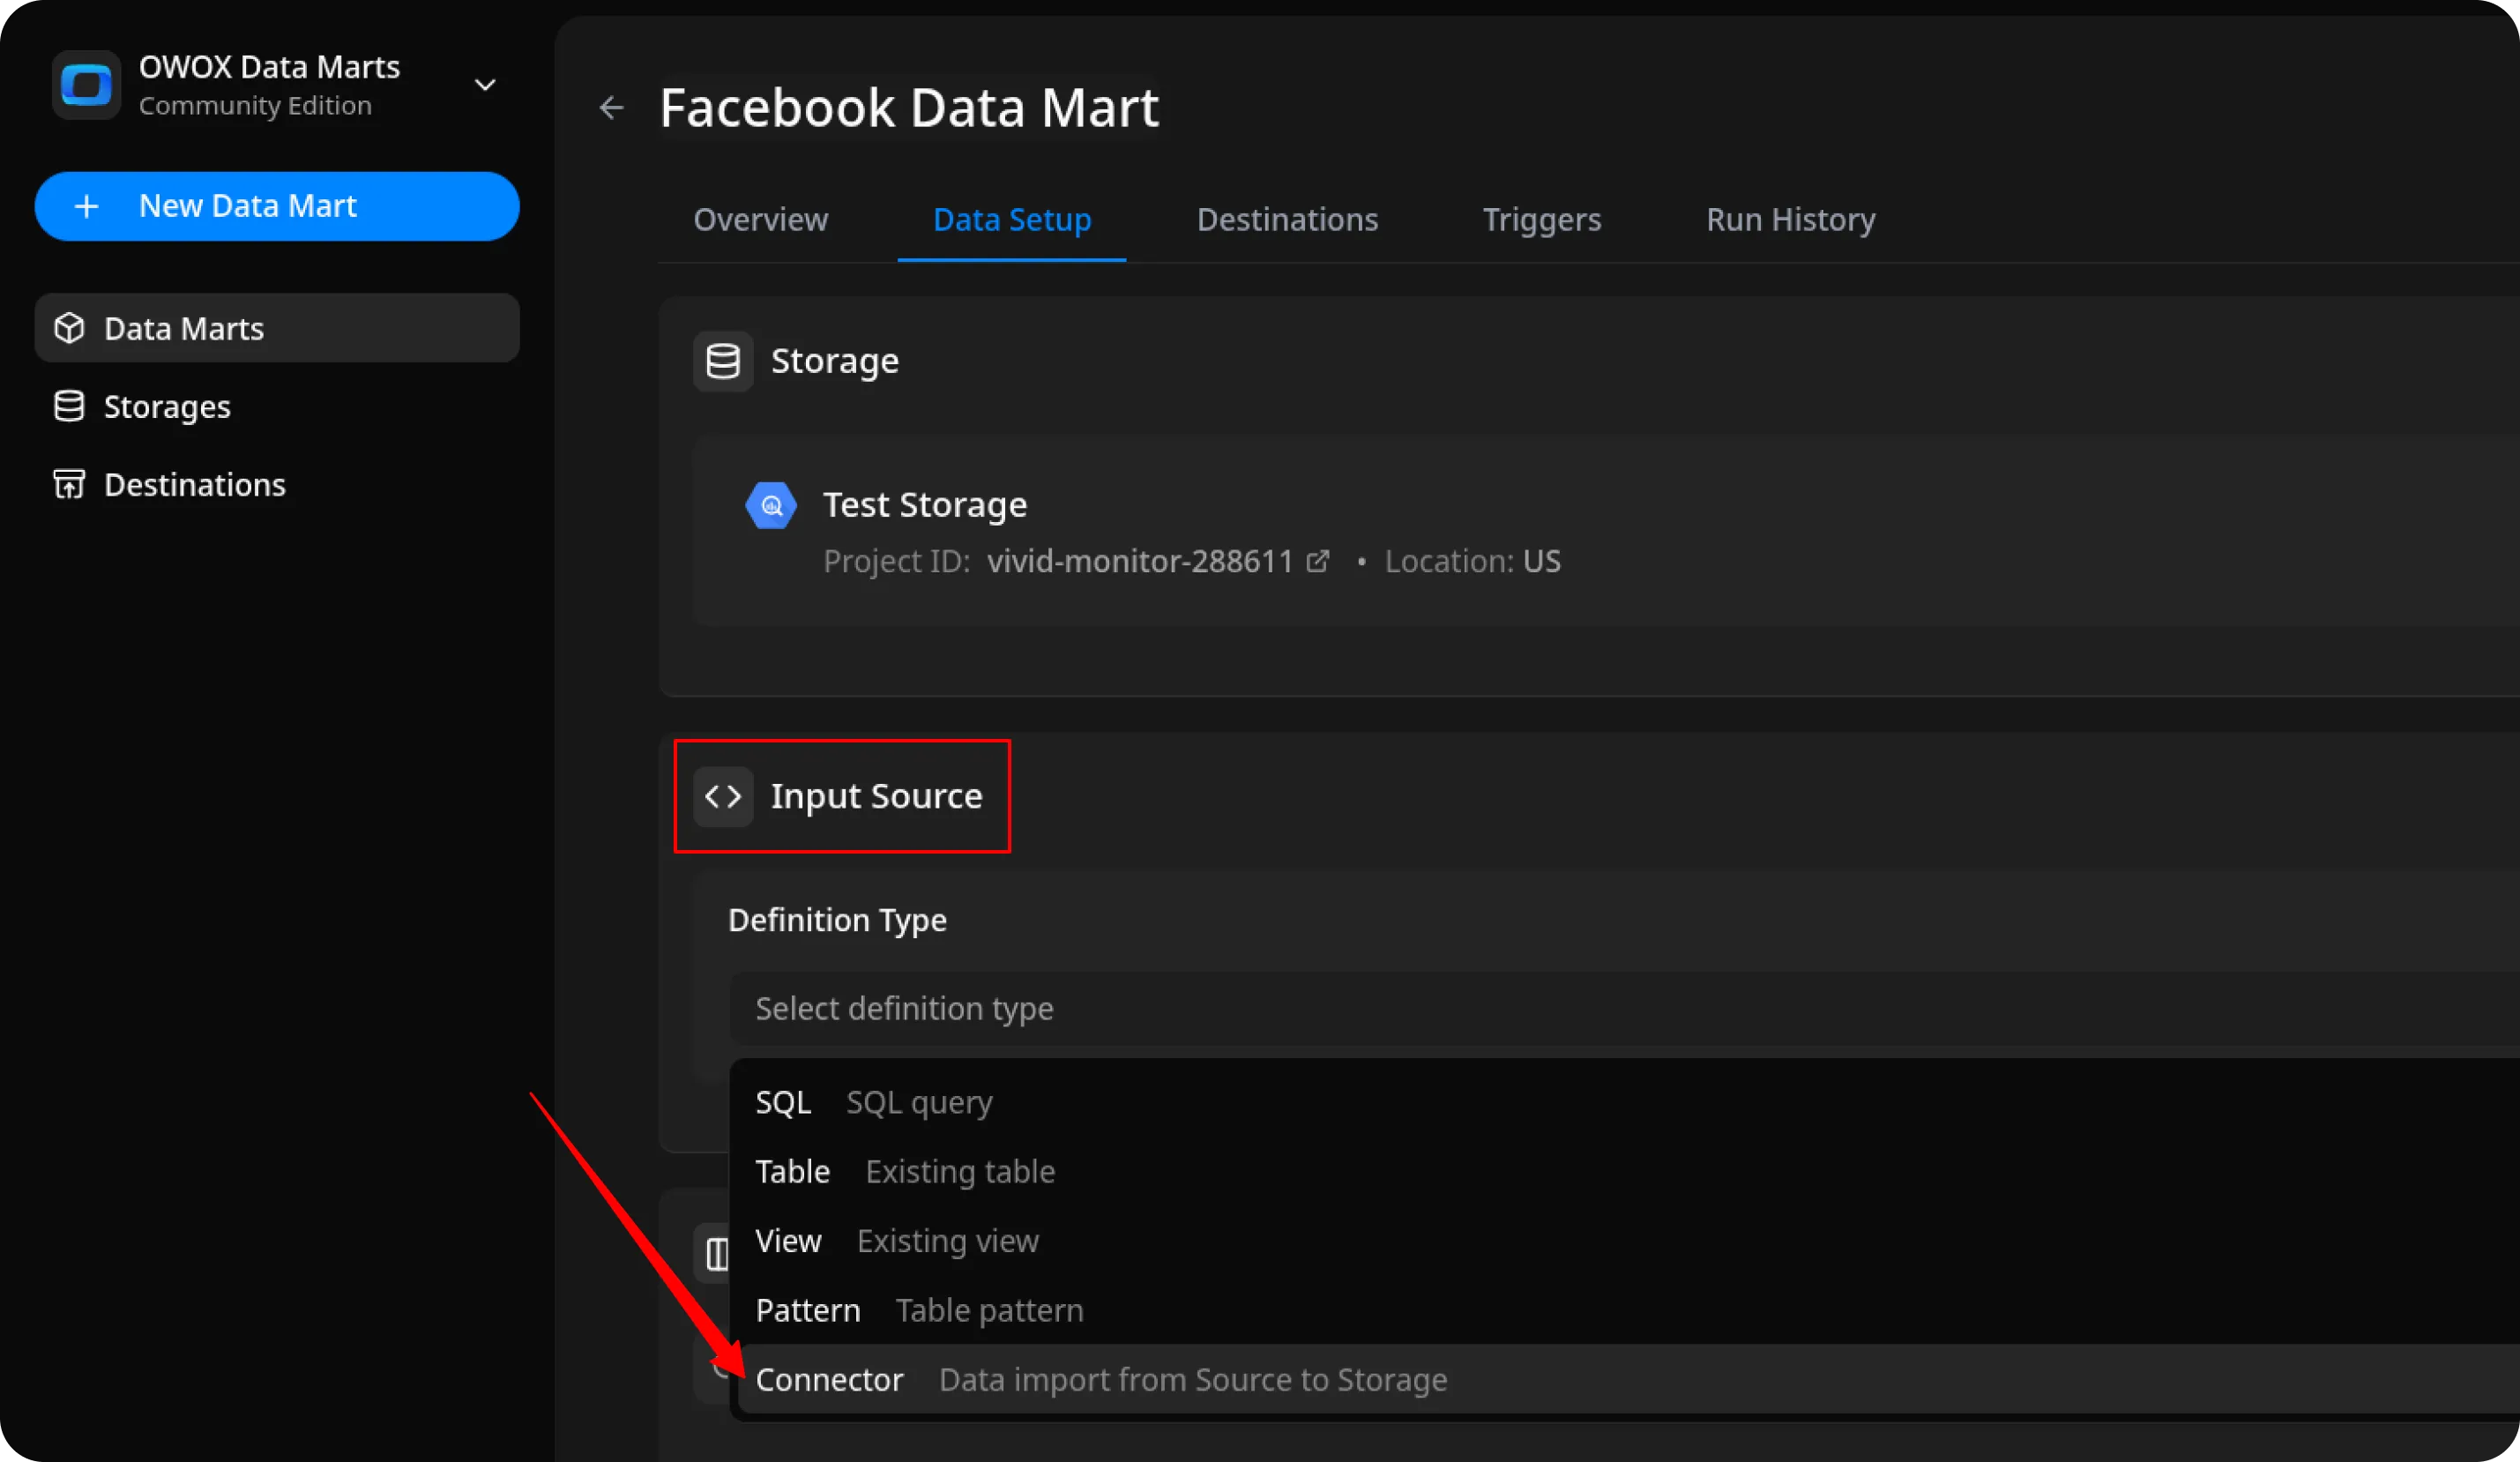Open the Destinations tab of the data mart
The height and width of the screenshot is (1462, 2520).
pos(1287,219)
